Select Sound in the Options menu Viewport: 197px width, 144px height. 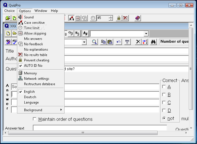(x=41, y=17)
